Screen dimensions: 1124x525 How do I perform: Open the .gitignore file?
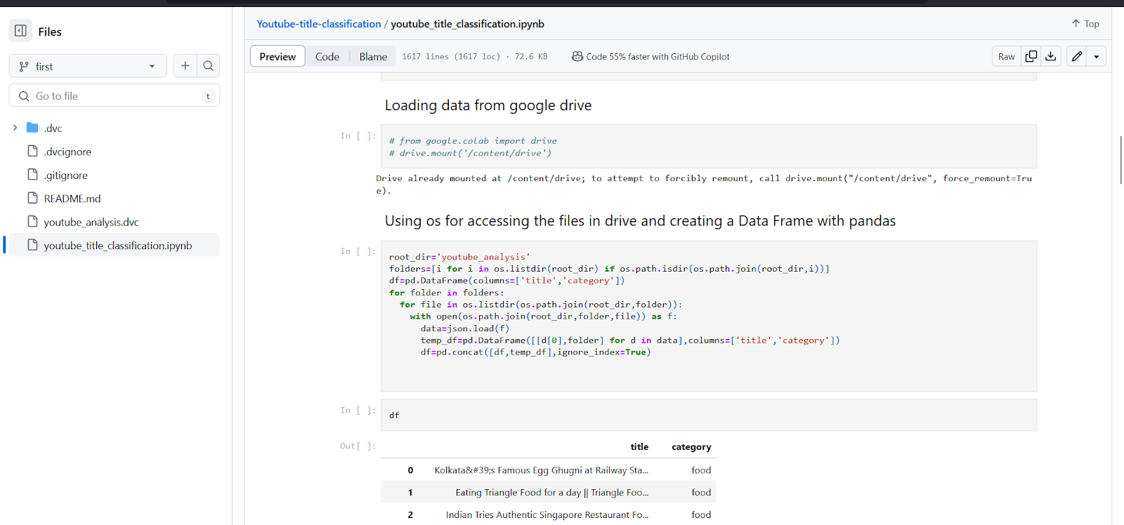(x=66, y=175)
